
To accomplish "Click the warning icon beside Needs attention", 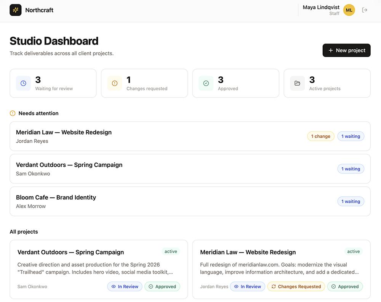I will (x=13, y=113).
